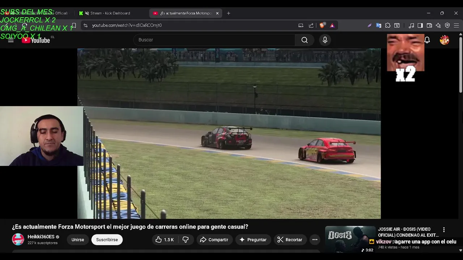Screen dimensions: 463x260
Task: Open the extensions puzzle piece menu
Action: coord(388,25)
